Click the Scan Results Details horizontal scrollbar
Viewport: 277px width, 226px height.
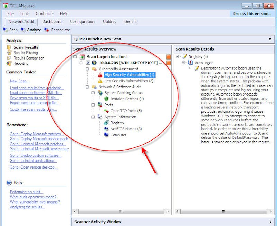pyautogui.click(x=224, y=211)
